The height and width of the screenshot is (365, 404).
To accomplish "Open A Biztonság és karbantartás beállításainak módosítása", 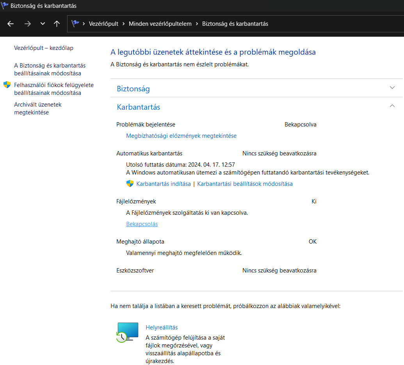I will (x=50, y=69).
